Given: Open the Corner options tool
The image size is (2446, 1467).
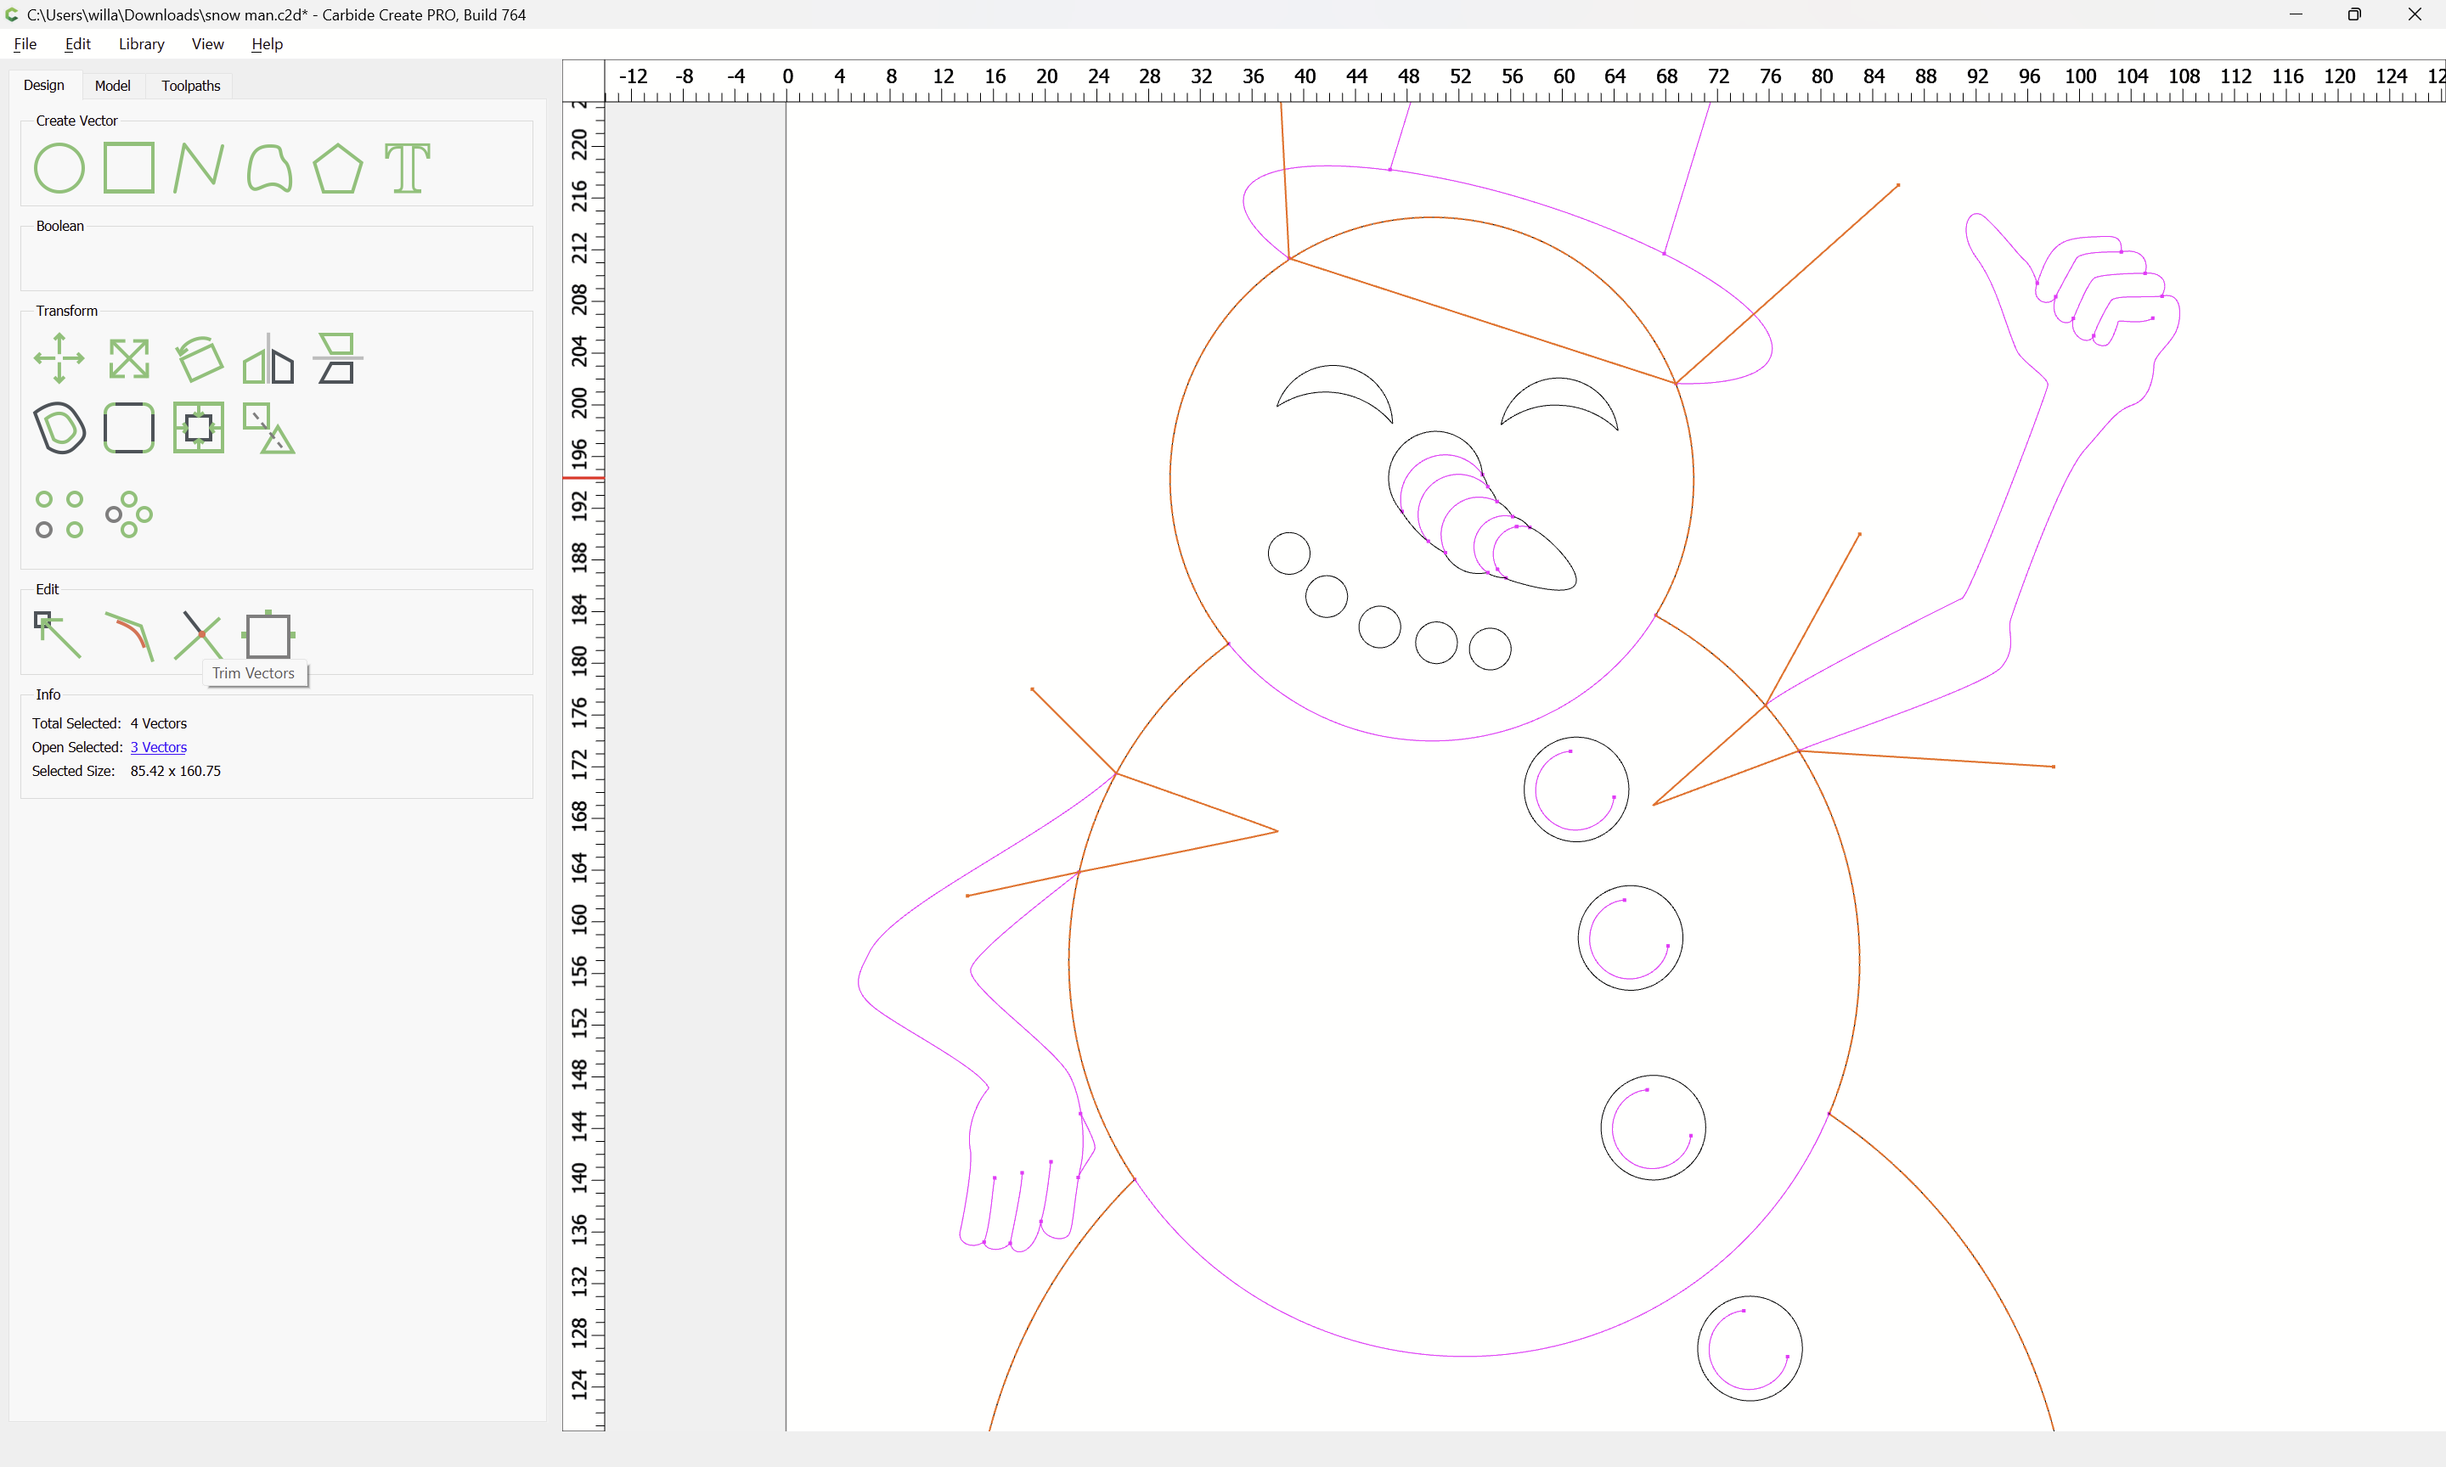Looking at the screenshot, I should tap(128, 428).
